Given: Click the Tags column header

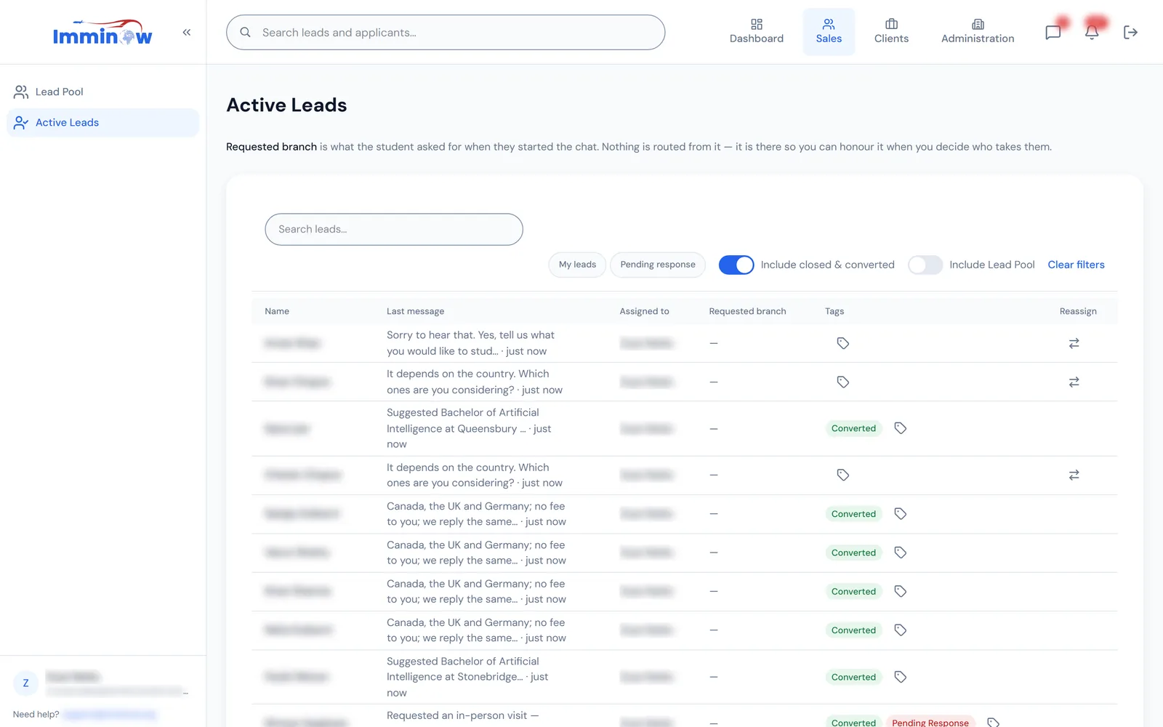Looking at the screenshot, I should [x=834, y=311].
